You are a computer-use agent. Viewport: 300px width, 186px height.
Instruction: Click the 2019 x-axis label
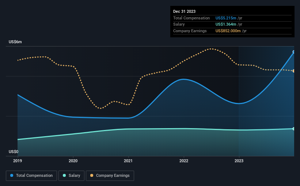point(18,161)
